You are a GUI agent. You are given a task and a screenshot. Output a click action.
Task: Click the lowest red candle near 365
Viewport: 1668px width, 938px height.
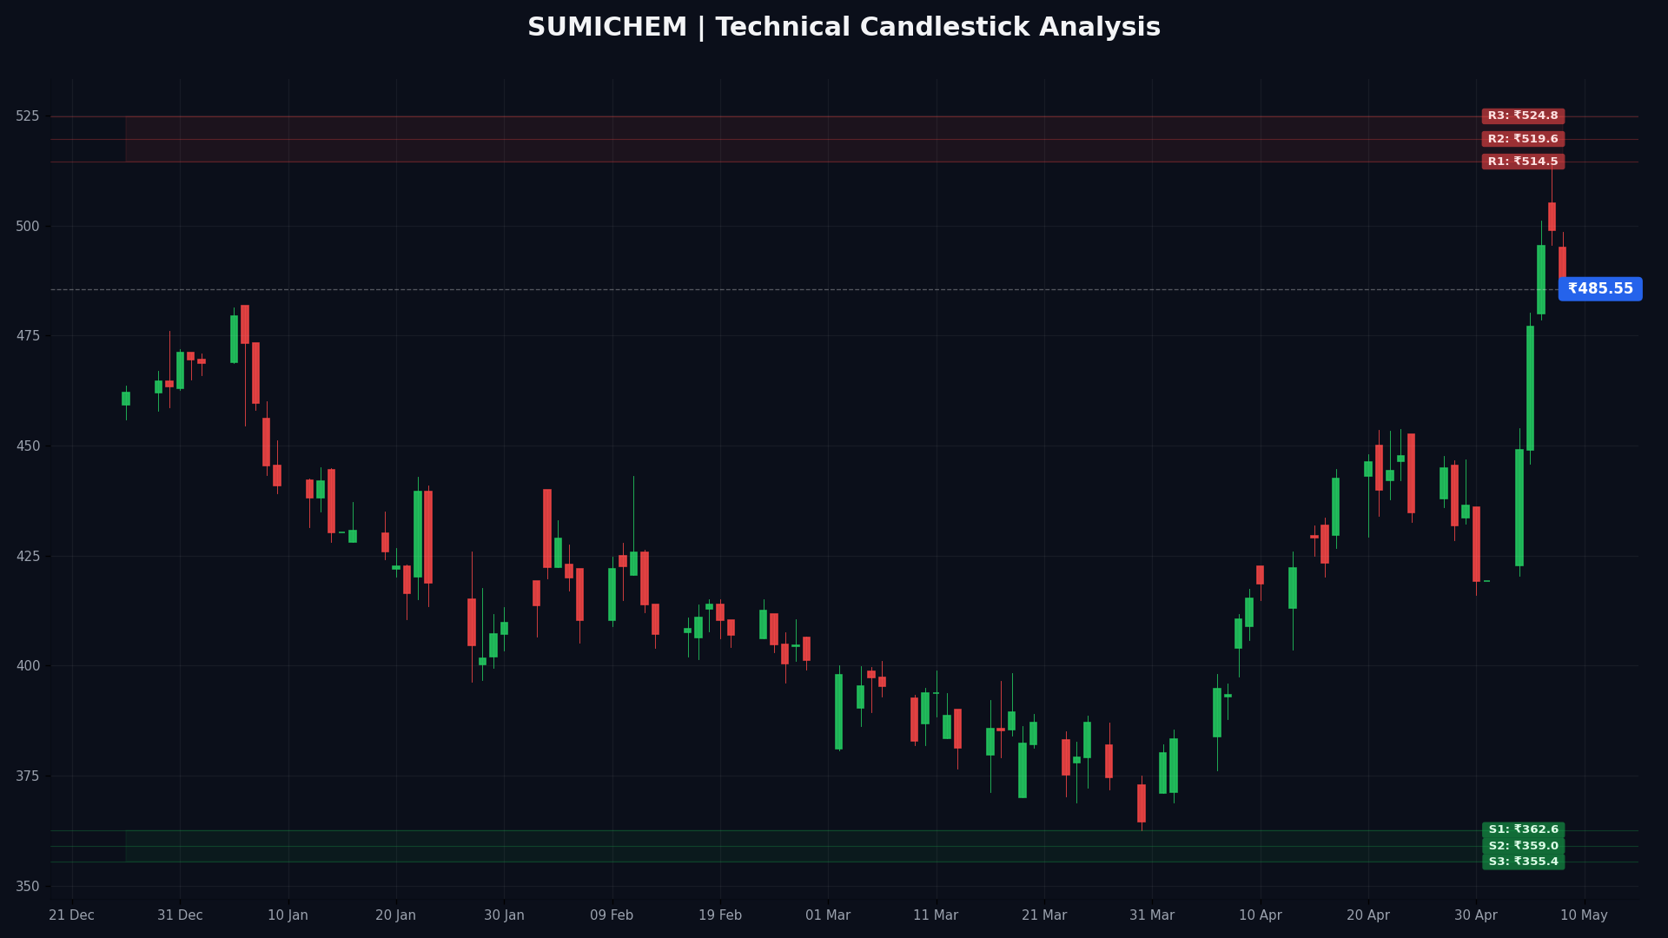pos(1142,803)
